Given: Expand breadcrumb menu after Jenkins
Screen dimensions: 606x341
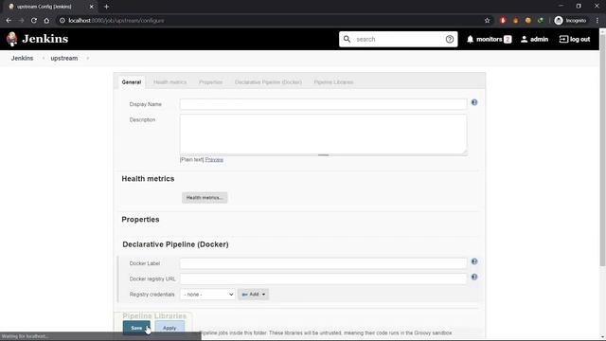Looking at the screenshot, I should click(x=43, y=59).
